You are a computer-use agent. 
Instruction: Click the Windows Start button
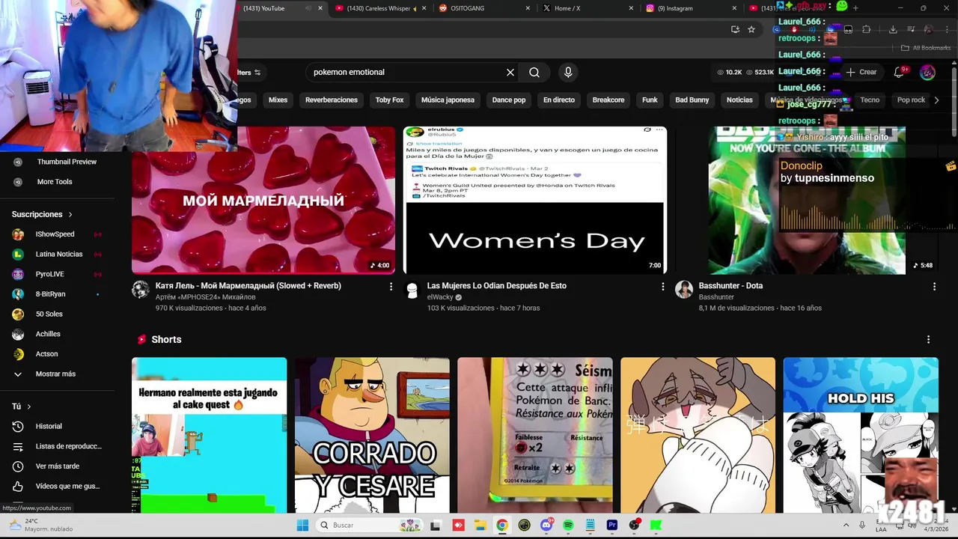click(x=302, y=526)
